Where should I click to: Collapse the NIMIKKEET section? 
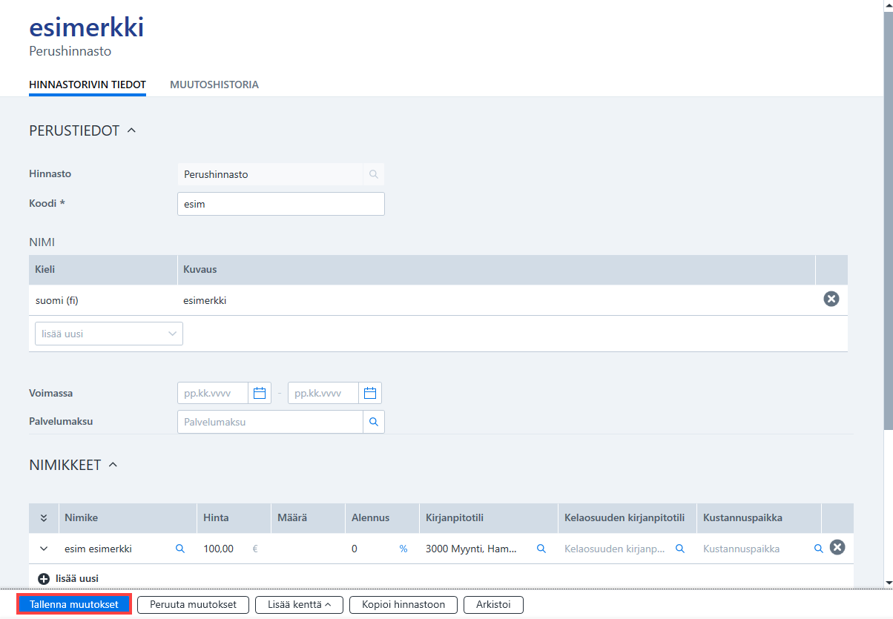click(x=113, y=465)
